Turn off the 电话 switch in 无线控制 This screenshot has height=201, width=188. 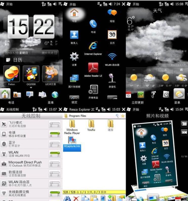point(55,134)
